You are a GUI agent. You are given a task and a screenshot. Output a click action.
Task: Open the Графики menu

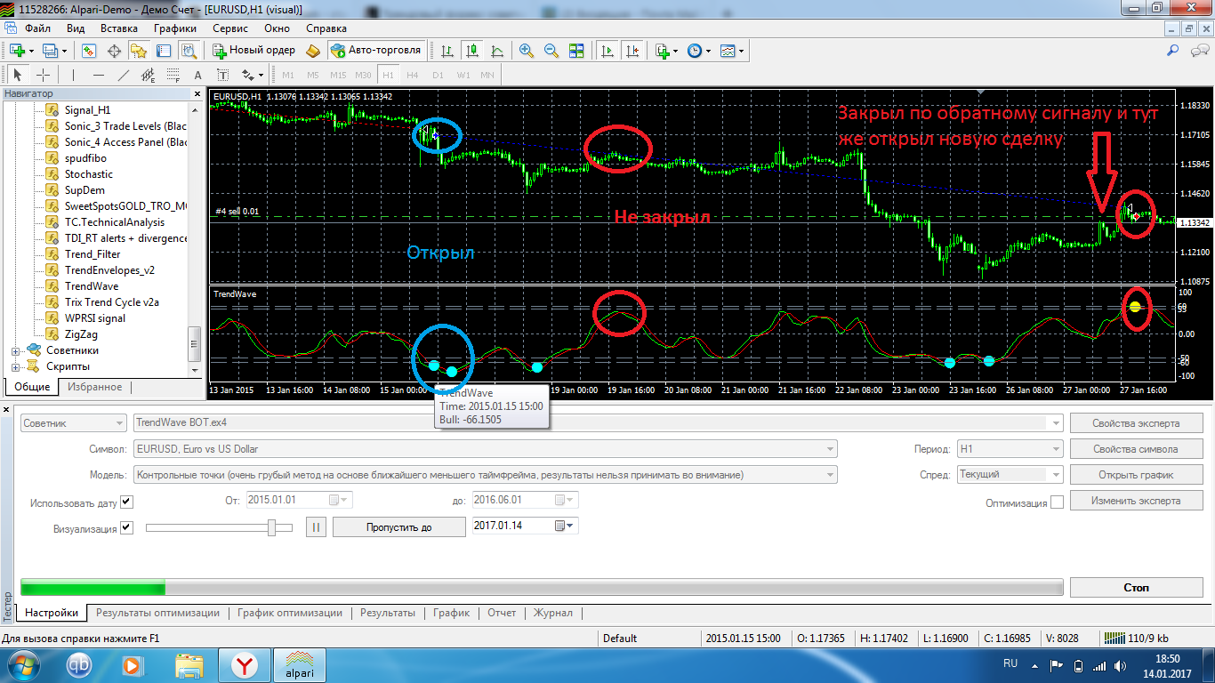point(174,28)
